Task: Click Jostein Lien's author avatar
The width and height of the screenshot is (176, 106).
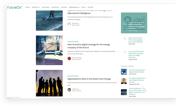Action: tap(69, 90)
